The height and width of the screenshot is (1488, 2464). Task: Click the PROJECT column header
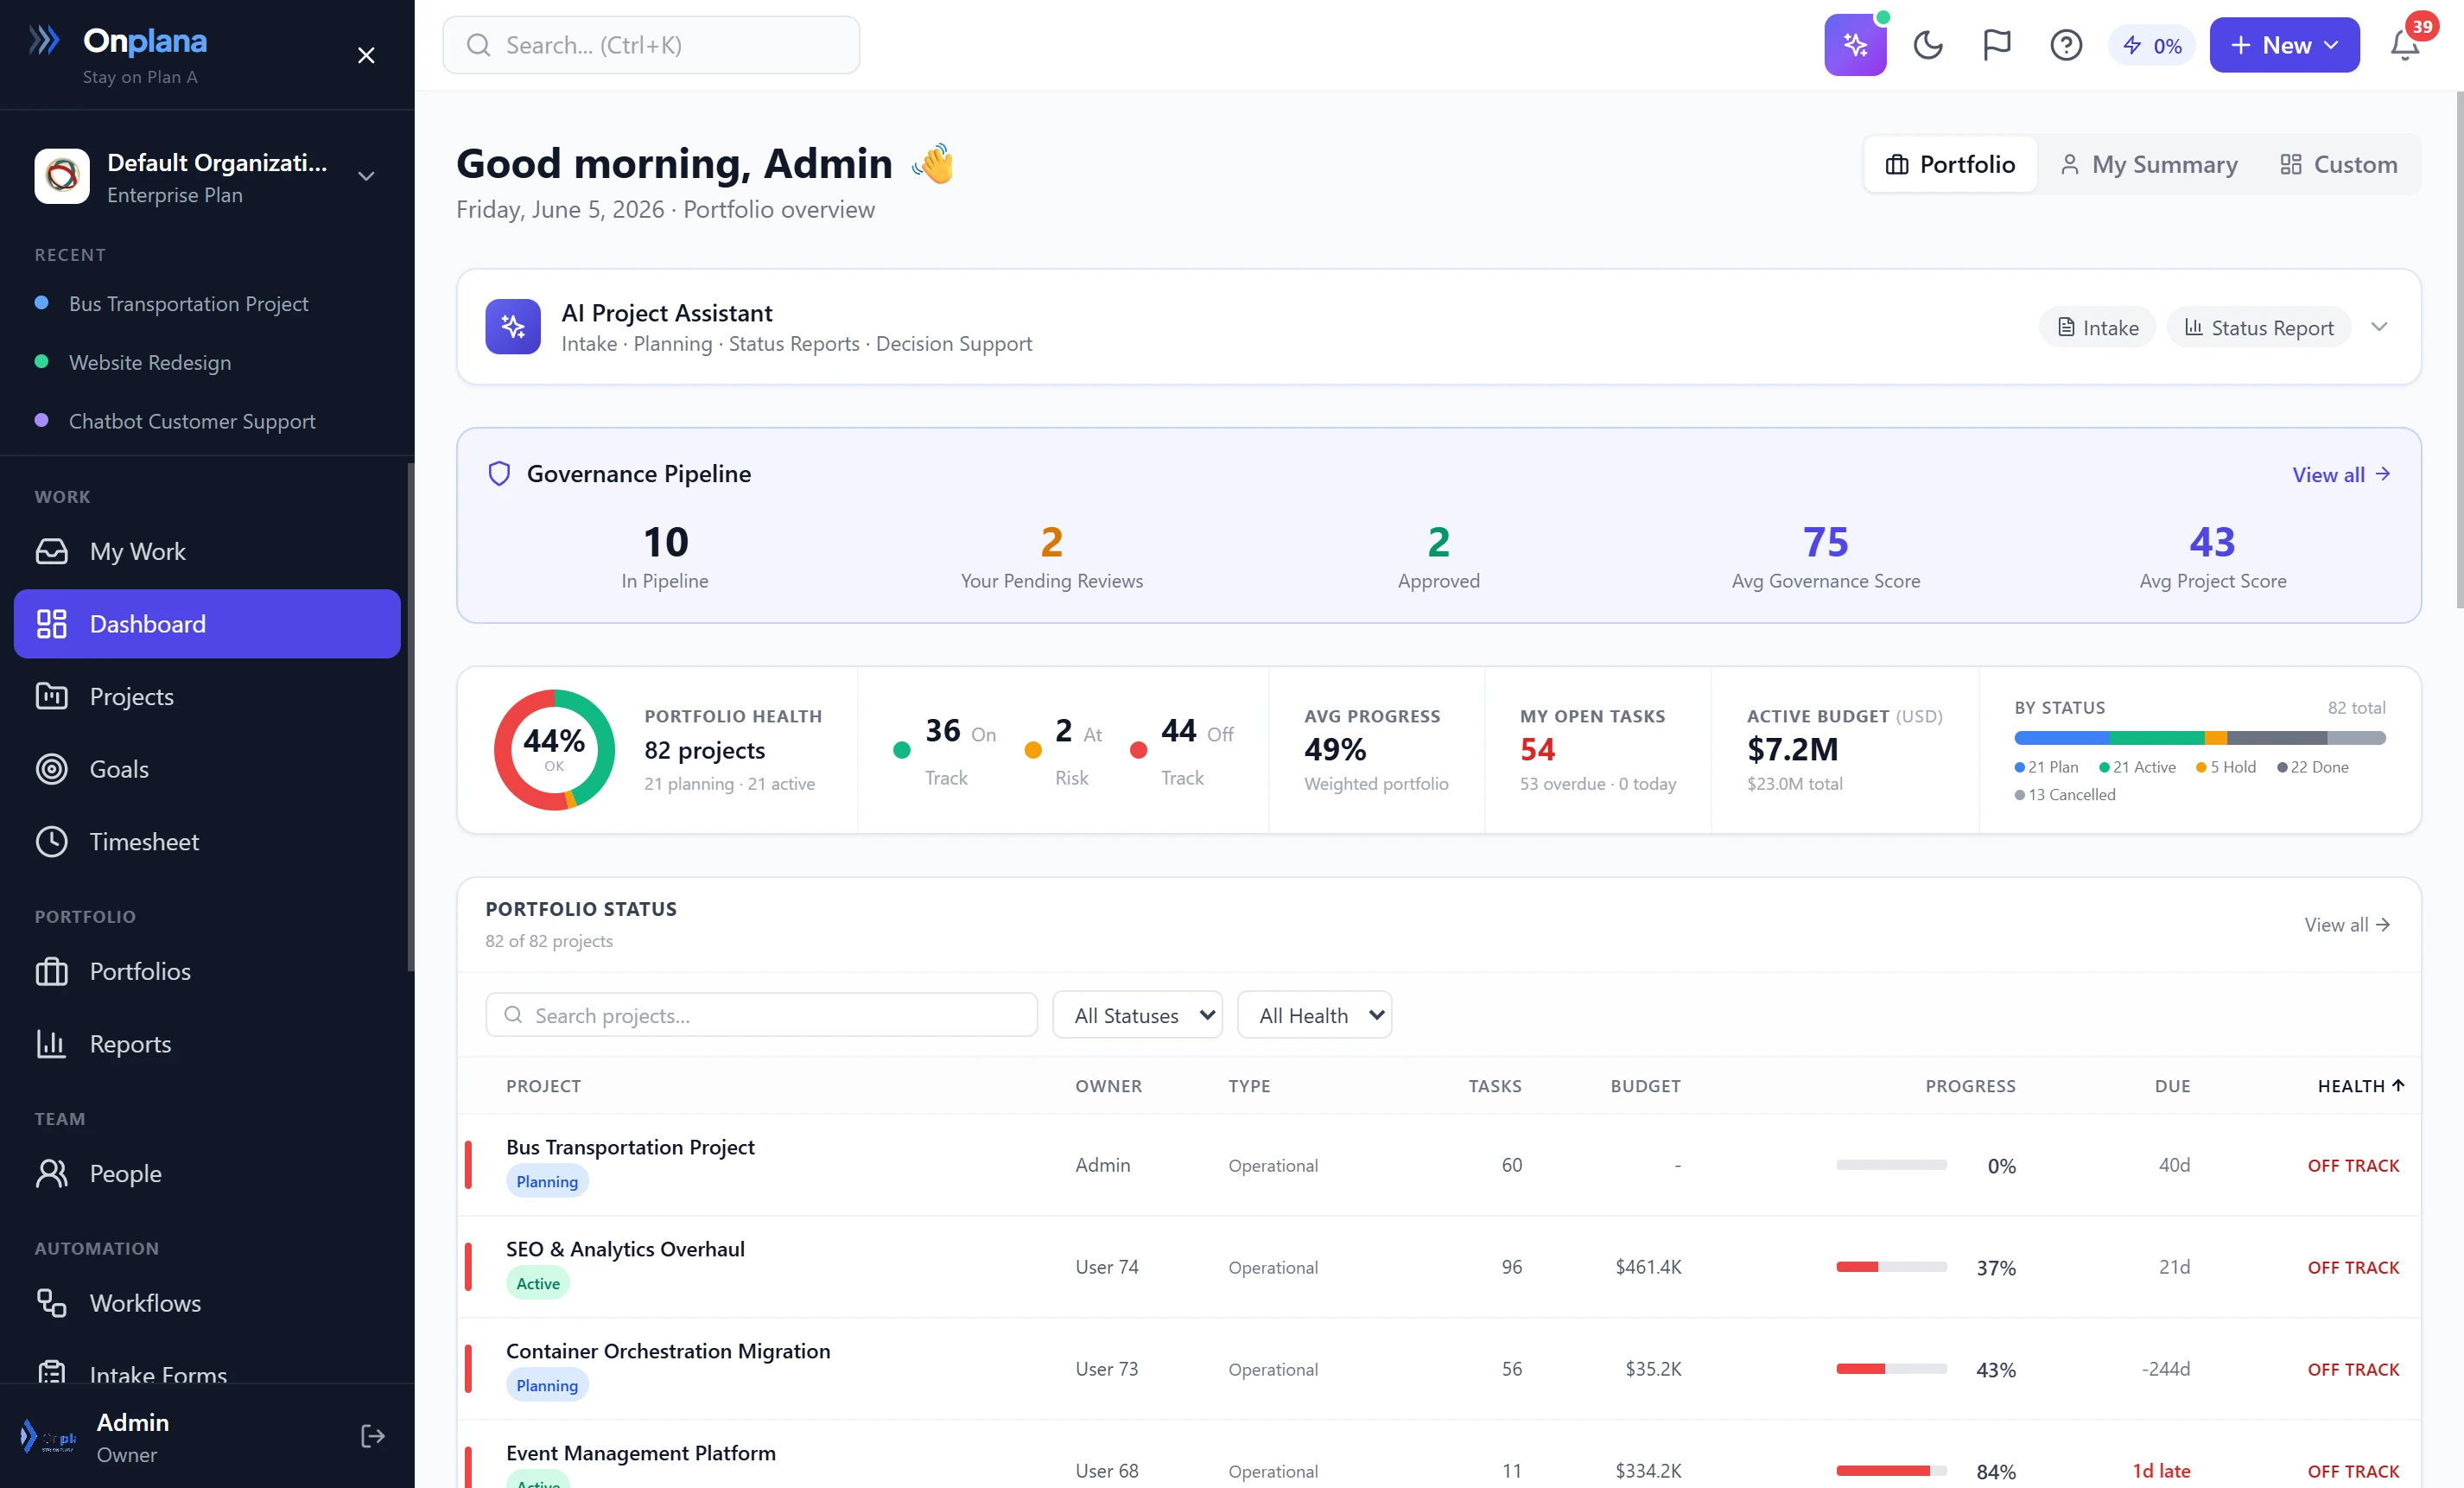click(x=543, y=1085)
